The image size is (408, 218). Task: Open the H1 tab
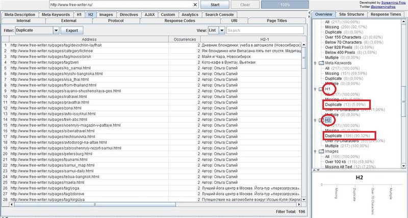click(79, 15)
